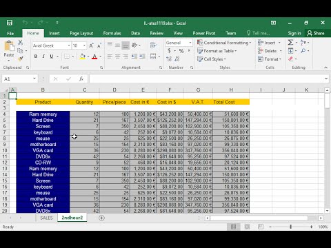The height and width of the screenshot is (248, 331).
Task: Open the font name dropdown Arial Greek
Action: point(52,45)
